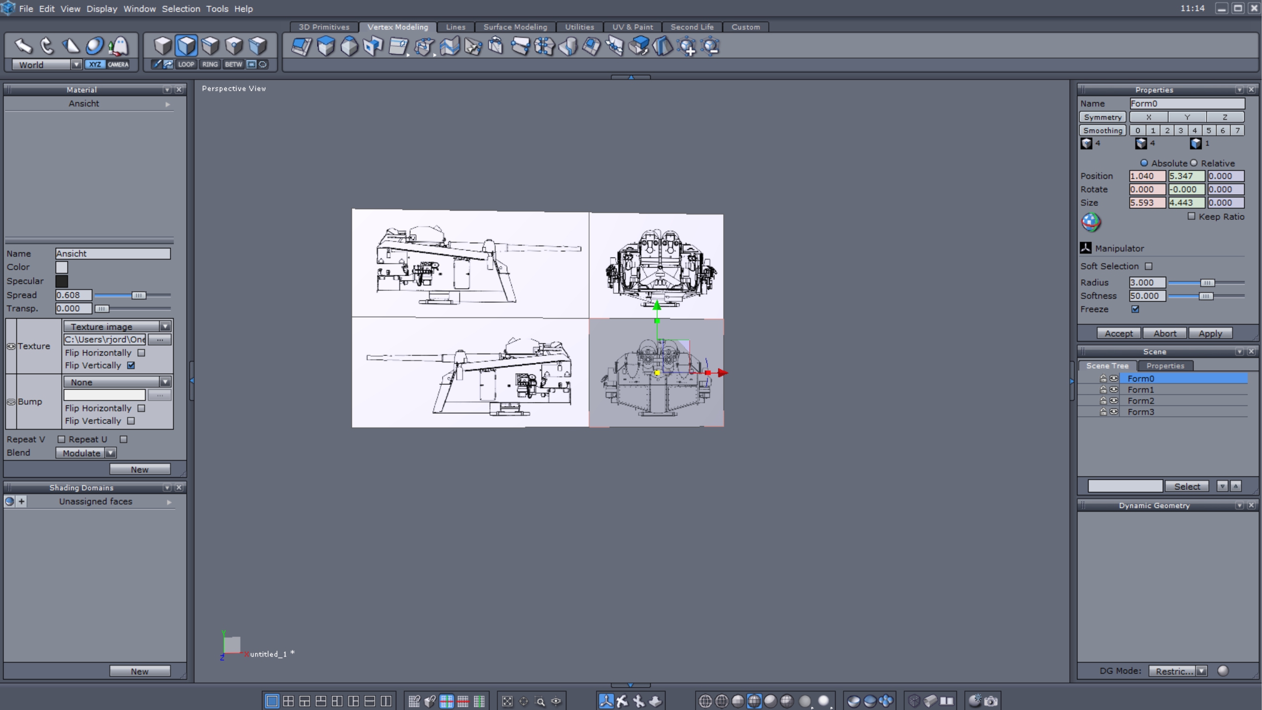Screen dimensions: 1262x710
Task: Open the World coordinate system dropdown
Action: tap(76, 65)
